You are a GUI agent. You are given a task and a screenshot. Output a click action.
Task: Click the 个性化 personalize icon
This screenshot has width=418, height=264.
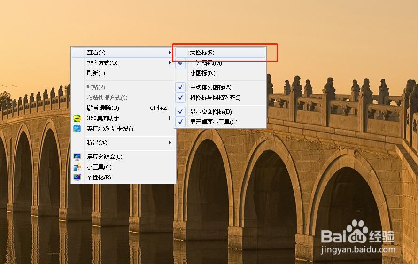[x=77, y=178]
